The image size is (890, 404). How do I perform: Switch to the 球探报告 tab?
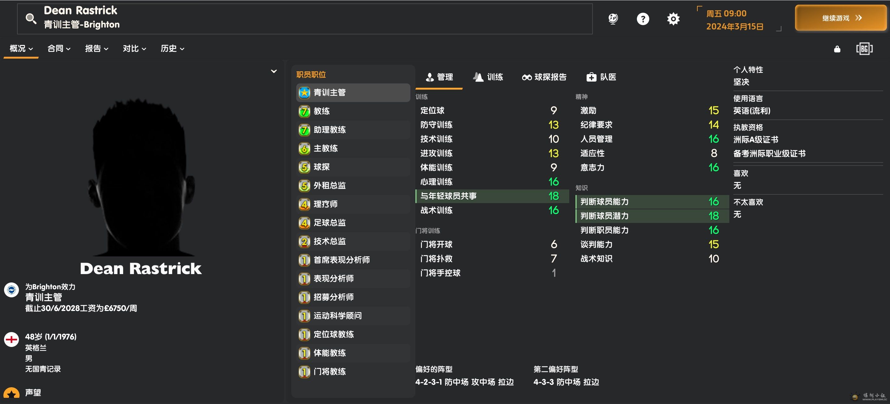point(544,77)
